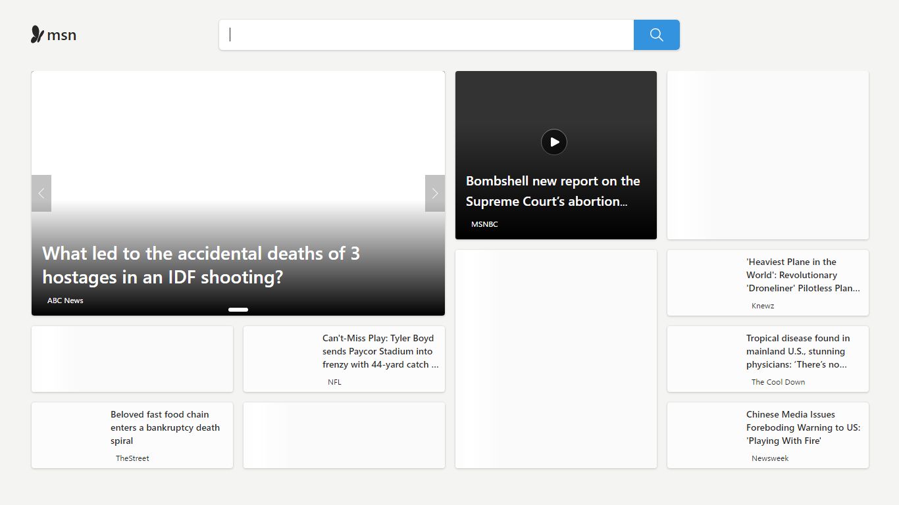Open the Tyler Boyd 44-yard catch story

(x=380, y=351)
